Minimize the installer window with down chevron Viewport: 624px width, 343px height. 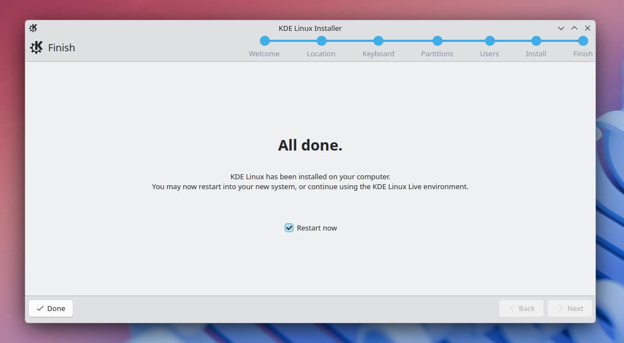tap(561, 28)
